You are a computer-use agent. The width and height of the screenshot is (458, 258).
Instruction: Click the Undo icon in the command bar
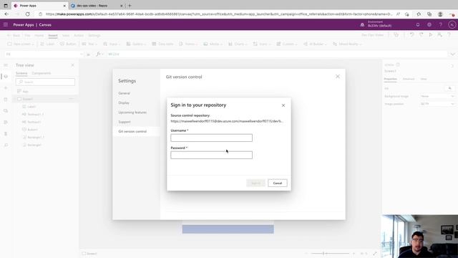pyautogui.click(x=412, y=35)
